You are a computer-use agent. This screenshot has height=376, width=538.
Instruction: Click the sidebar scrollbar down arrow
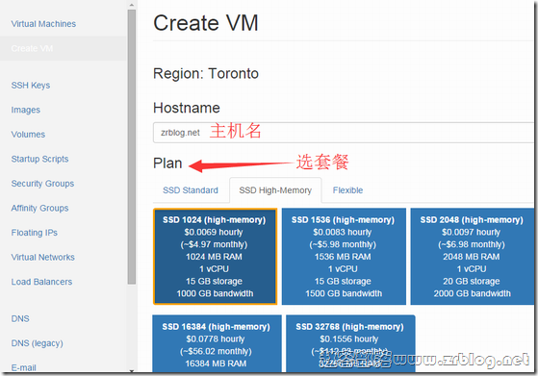coord(132,370)
